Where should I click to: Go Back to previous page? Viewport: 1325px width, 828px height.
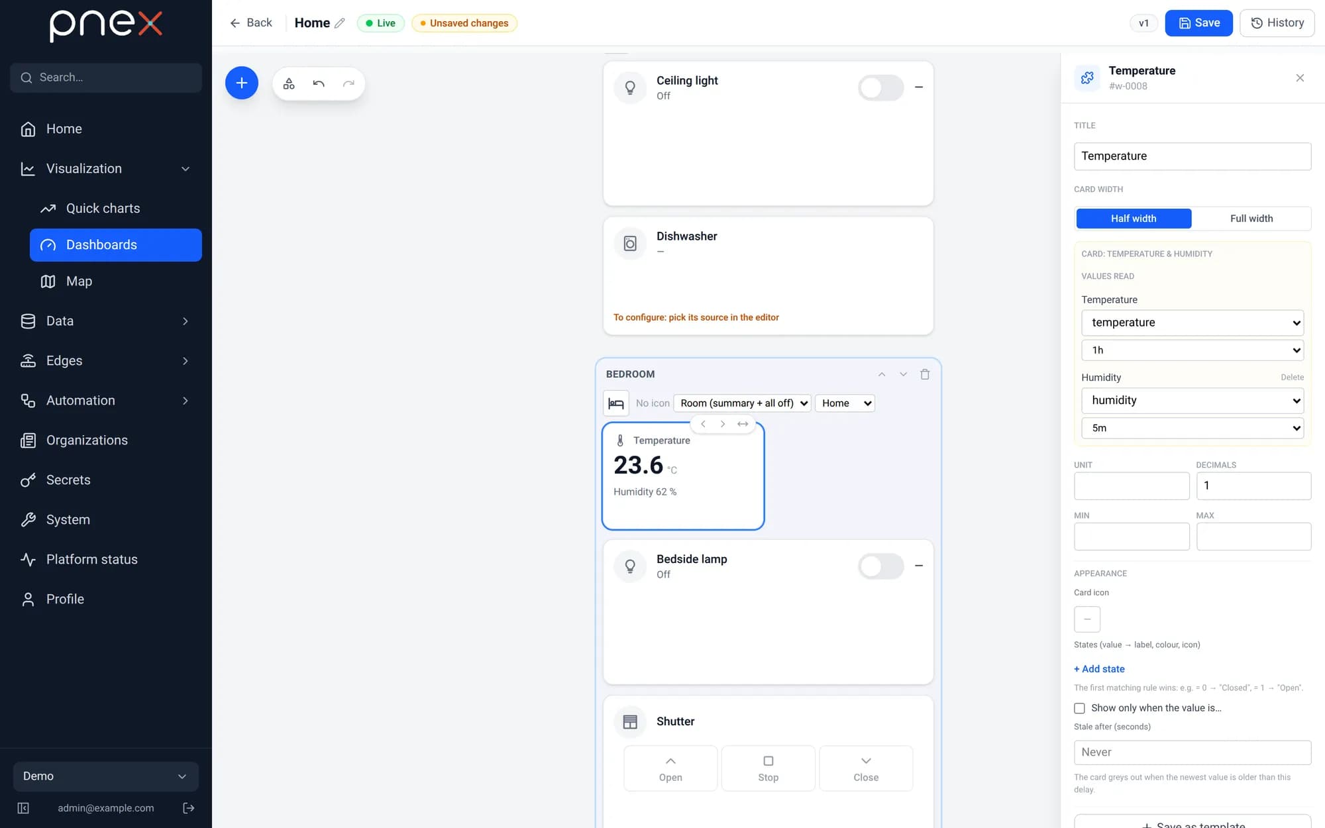[x=251, y=23]
